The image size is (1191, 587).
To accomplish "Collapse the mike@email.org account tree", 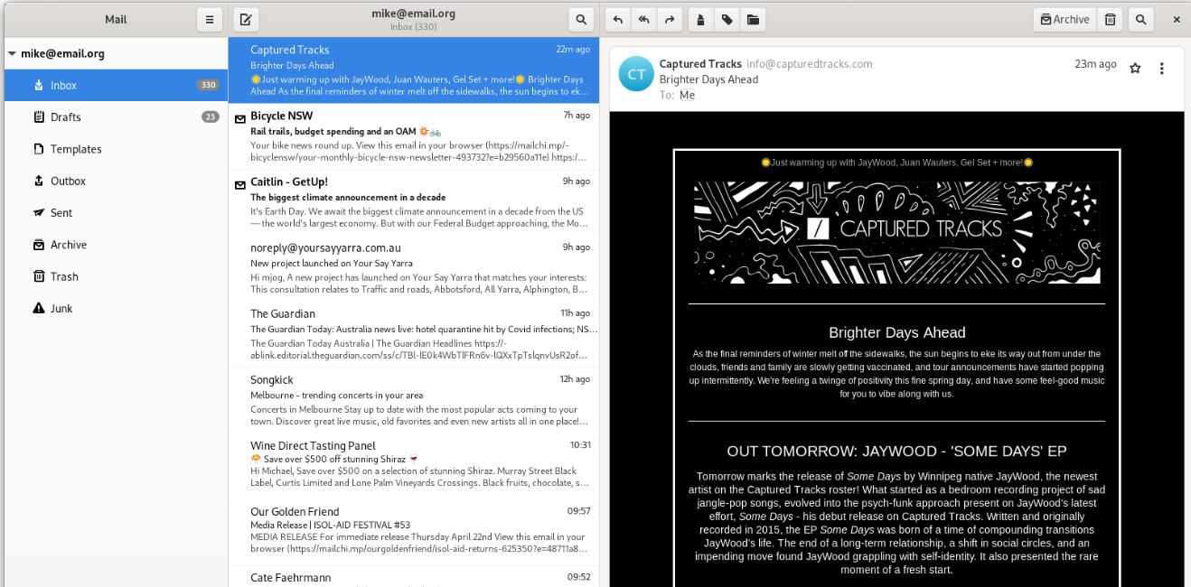I will [11, 52].
